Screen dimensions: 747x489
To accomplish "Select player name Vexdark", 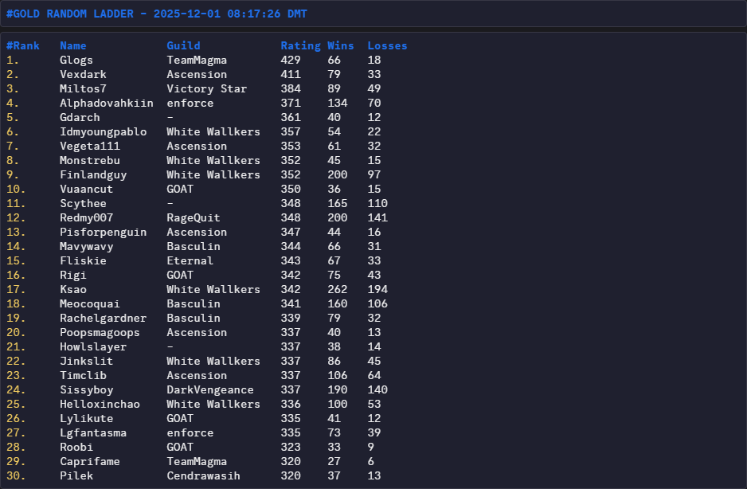I will coord(83,74).
